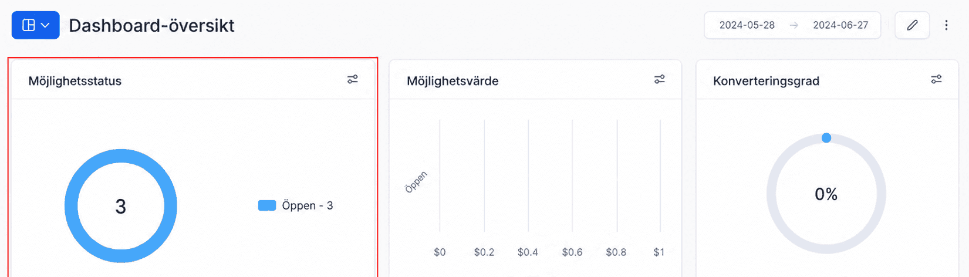The height and width of the screenshot is (277, 969).
Task: Click the Möjlighetsstatus card title
Action: pyautogui.click(x=75, y=81)
